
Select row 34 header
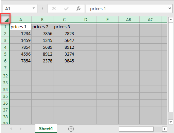click(5, 89)
